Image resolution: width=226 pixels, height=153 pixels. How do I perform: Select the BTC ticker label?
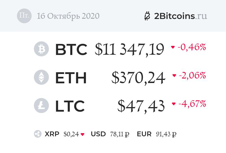(x=71, y=50)
